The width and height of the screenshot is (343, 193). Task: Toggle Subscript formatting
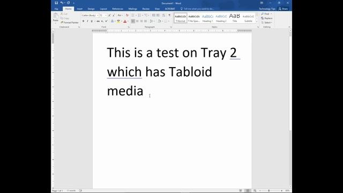coord(102,21)
